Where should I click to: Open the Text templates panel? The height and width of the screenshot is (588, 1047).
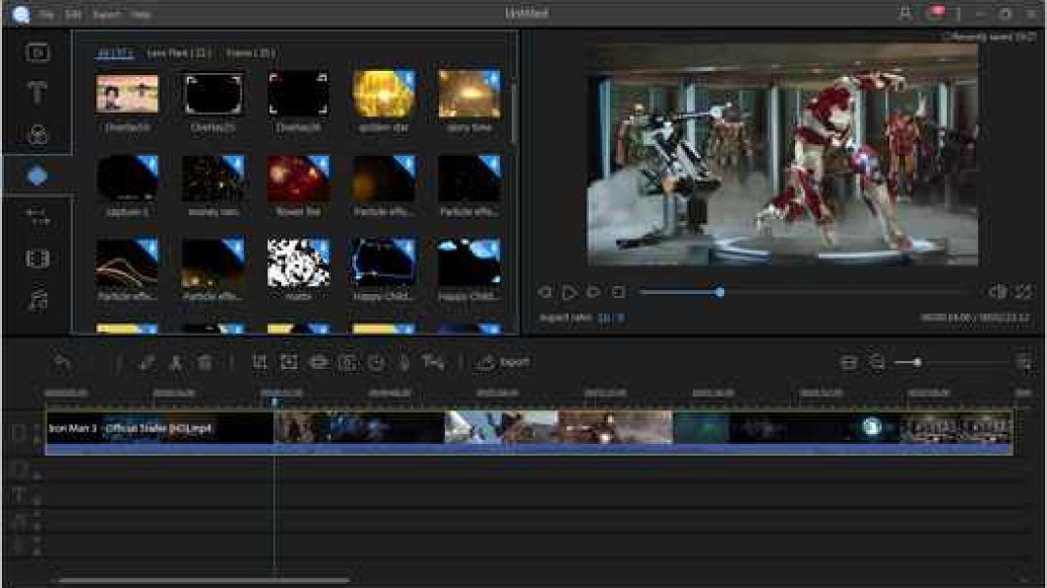click(37, 92)
